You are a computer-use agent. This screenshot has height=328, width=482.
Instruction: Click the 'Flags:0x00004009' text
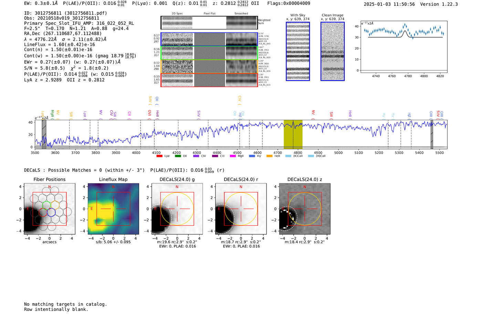coord(289,3)
